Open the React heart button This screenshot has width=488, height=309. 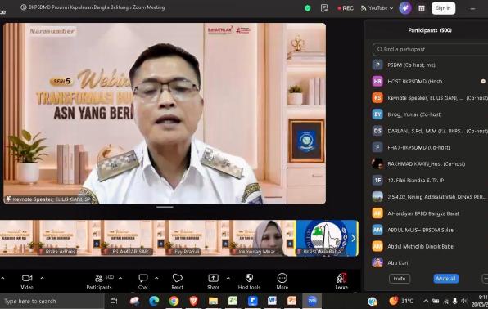coord(178,282)
